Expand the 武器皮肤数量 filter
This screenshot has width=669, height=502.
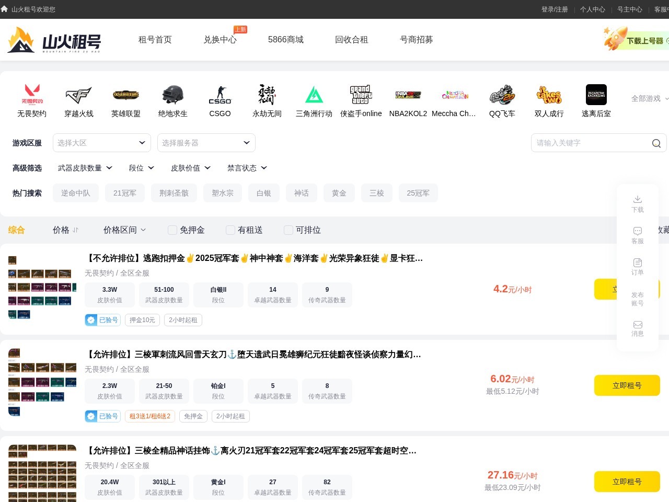pyautogui.click(x=85, y=168)
